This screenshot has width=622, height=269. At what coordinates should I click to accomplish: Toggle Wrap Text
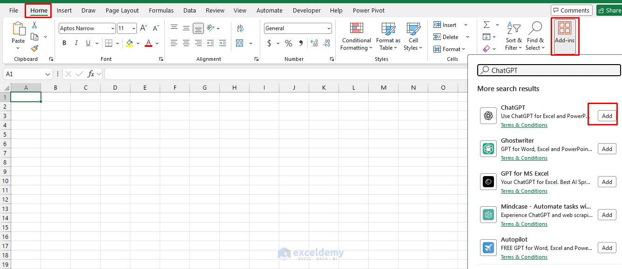coord(240,28)
